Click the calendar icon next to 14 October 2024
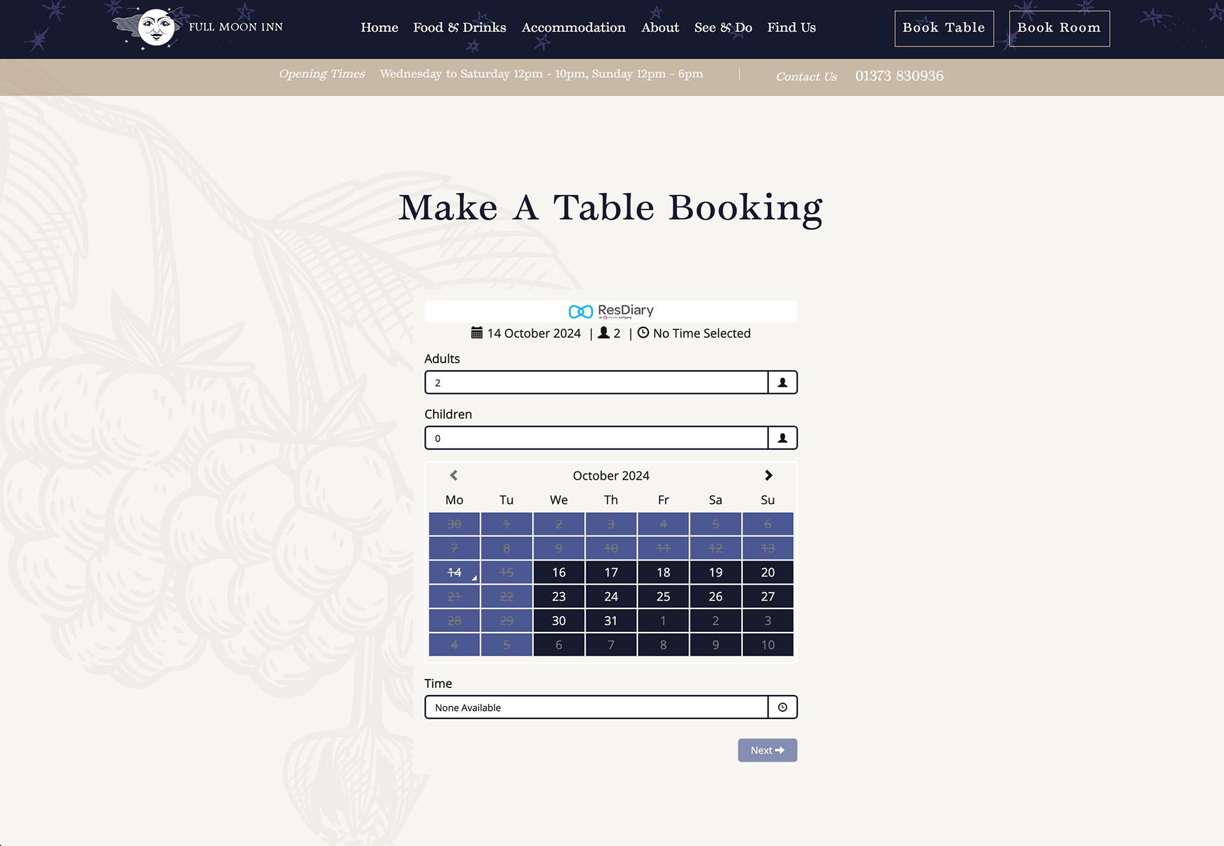Image resolution: width=1224 pixels, height=846 pixels. tap(477, 333)
